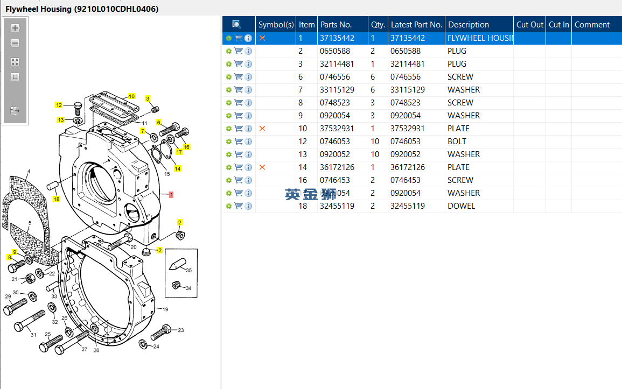This screenshot has height=389, width=622.
Task: Zoom out of the diagram with minus button
Action: 15,43
